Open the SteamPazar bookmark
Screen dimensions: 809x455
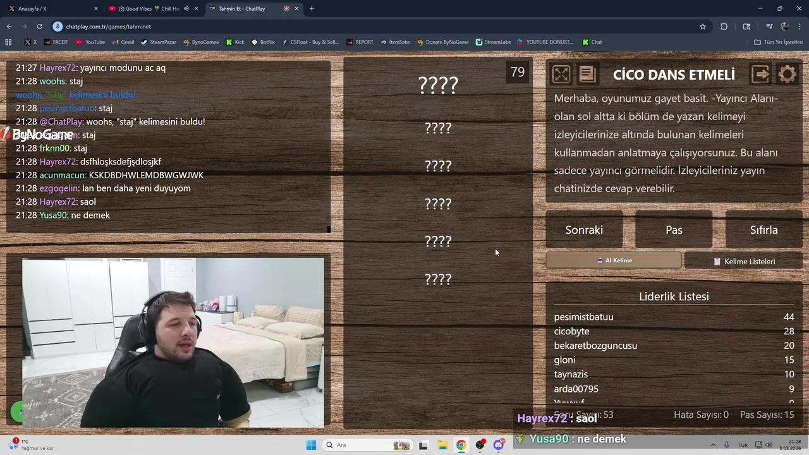(x=158, y=42)
